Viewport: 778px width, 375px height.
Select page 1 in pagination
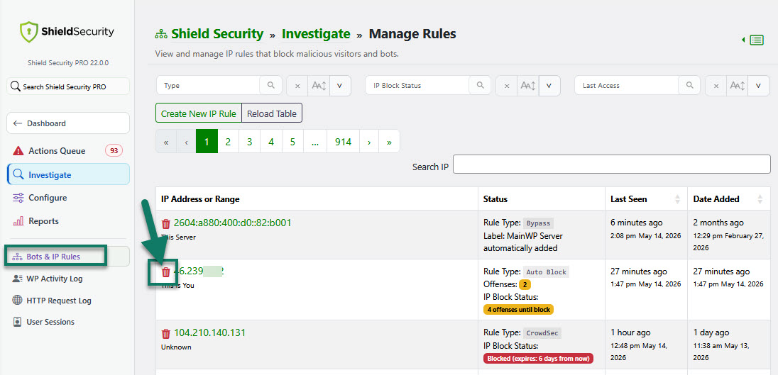[x=207, y=142]
